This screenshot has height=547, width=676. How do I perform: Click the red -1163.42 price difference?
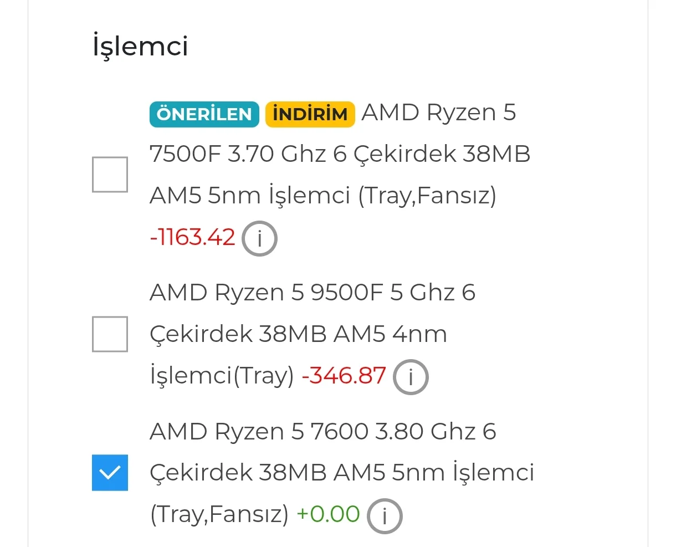tap(193, 237)
